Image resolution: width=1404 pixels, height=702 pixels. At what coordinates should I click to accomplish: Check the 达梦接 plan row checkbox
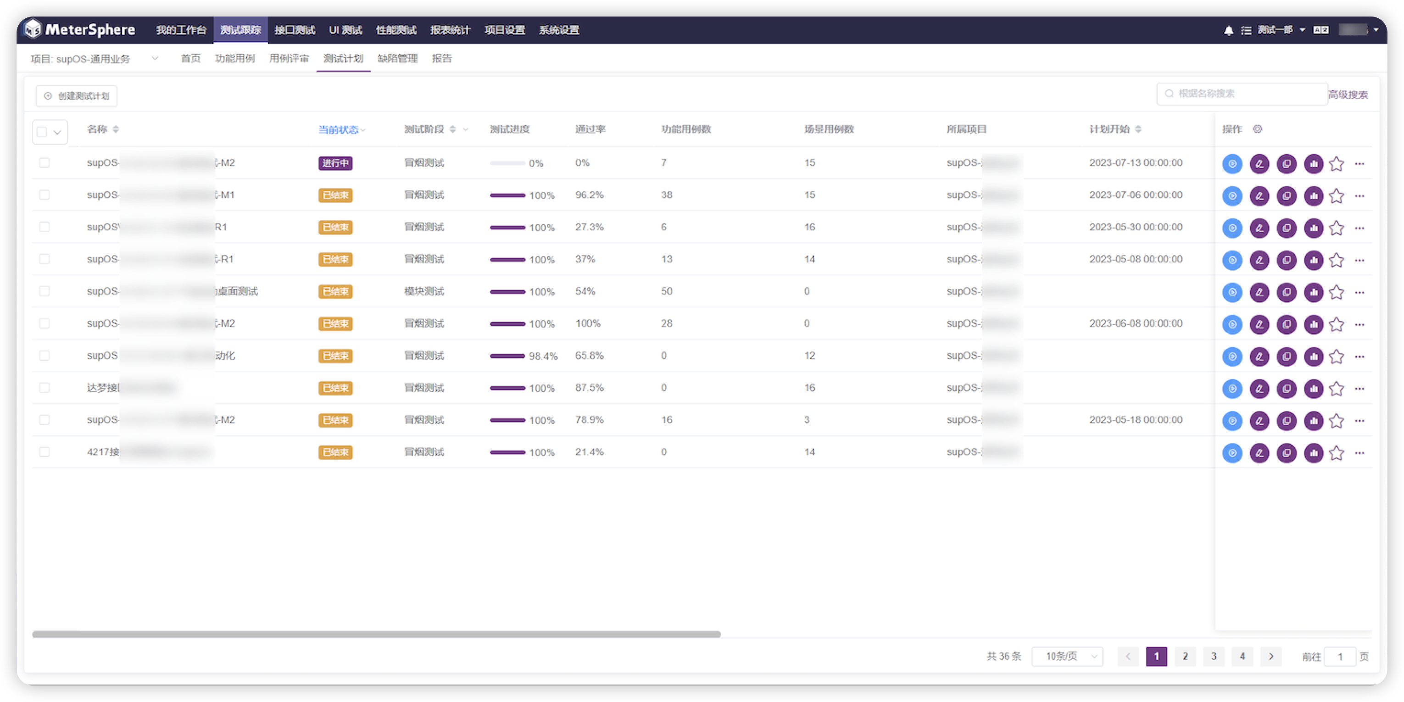click(45, 388)
